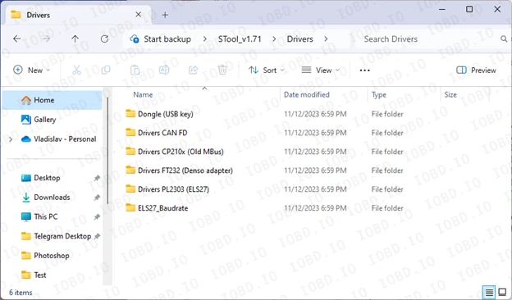Go up one folder level
The image size is (512, 300).
pos(75,39)
